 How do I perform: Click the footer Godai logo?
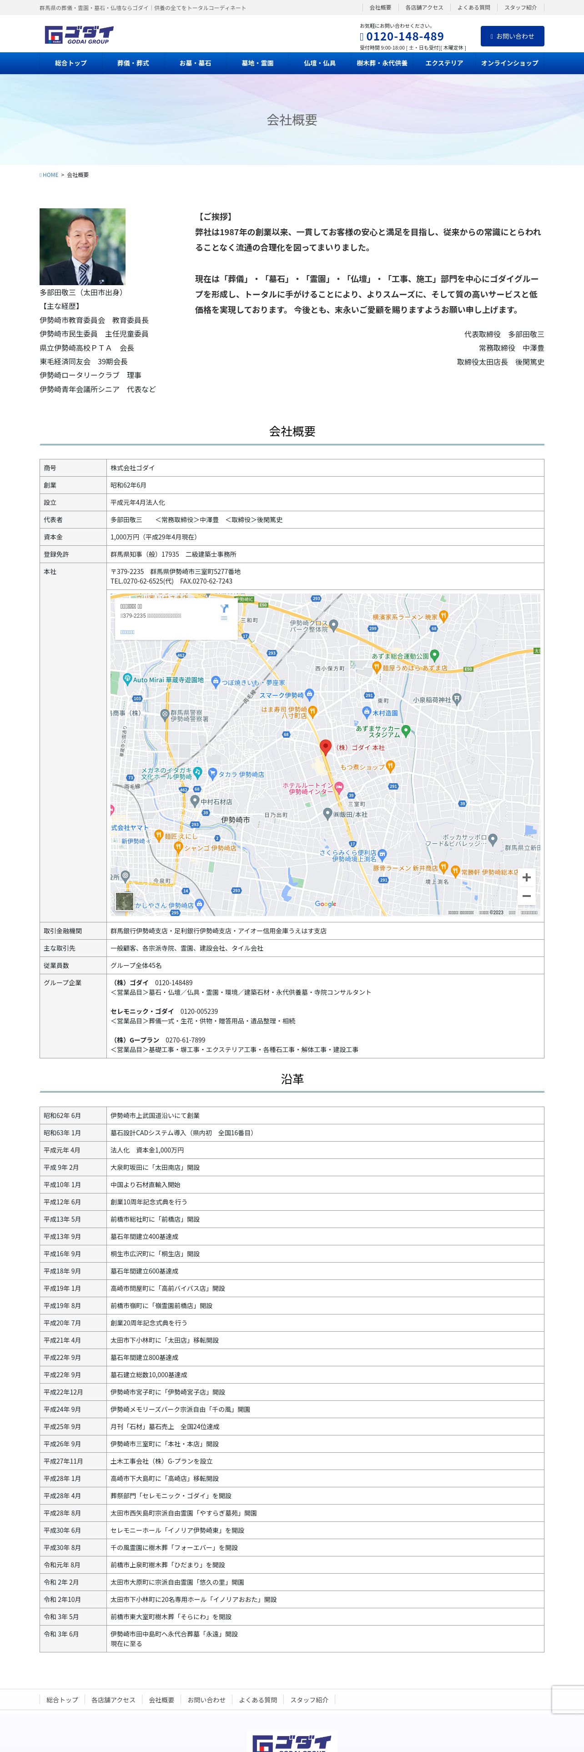tap(292, 1742)
